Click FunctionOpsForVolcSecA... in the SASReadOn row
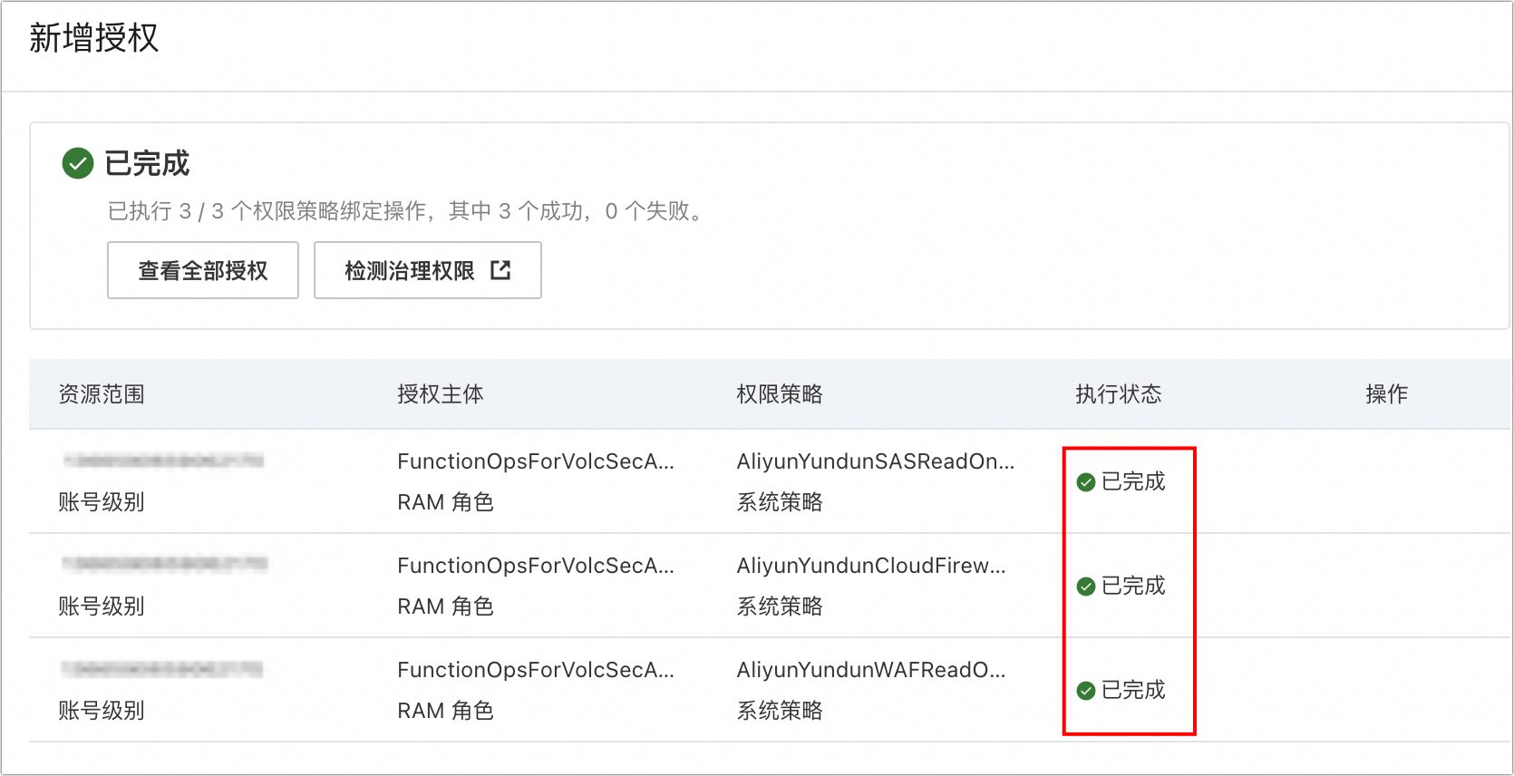 point(536,461)
